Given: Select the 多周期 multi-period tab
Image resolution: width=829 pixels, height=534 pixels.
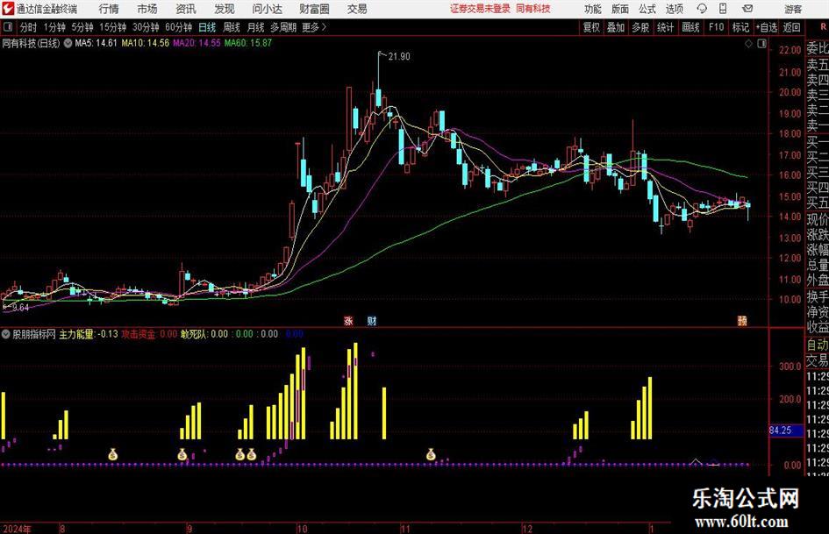Looking at the screenshot, I should pos(283,27).
